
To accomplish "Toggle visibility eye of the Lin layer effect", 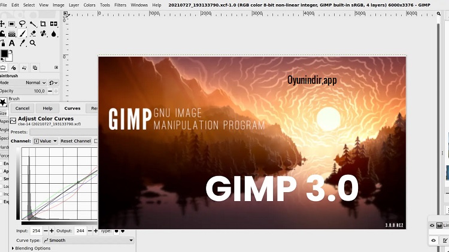I will [x=432, y=226].
